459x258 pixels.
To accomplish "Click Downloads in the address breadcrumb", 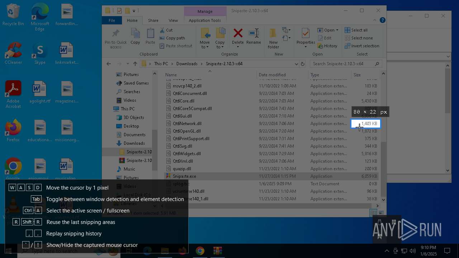I will click(187, 64).
